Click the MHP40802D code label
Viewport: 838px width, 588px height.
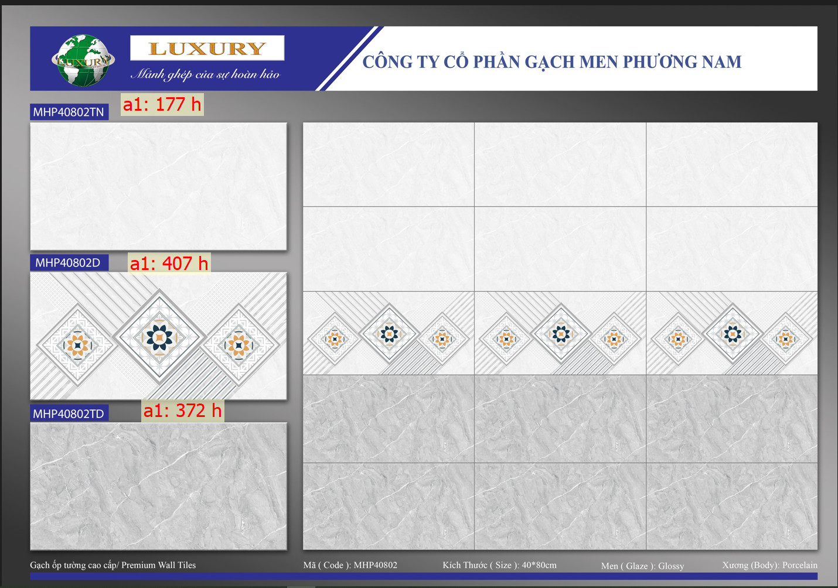point(69,262)
